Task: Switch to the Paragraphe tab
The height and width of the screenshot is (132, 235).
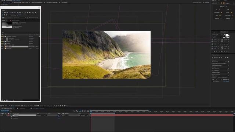Action: click(214, 32)
